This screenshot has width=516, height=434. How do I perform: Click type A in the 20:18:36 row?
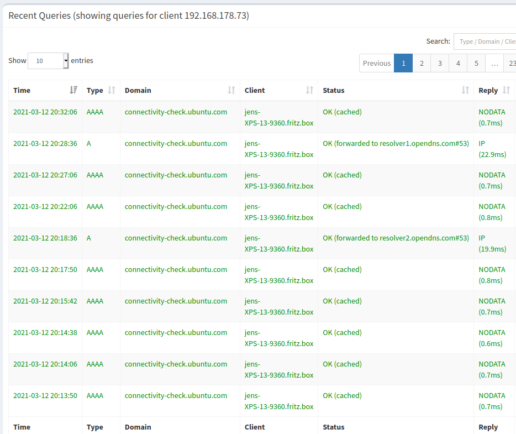(x=88, y=238)
